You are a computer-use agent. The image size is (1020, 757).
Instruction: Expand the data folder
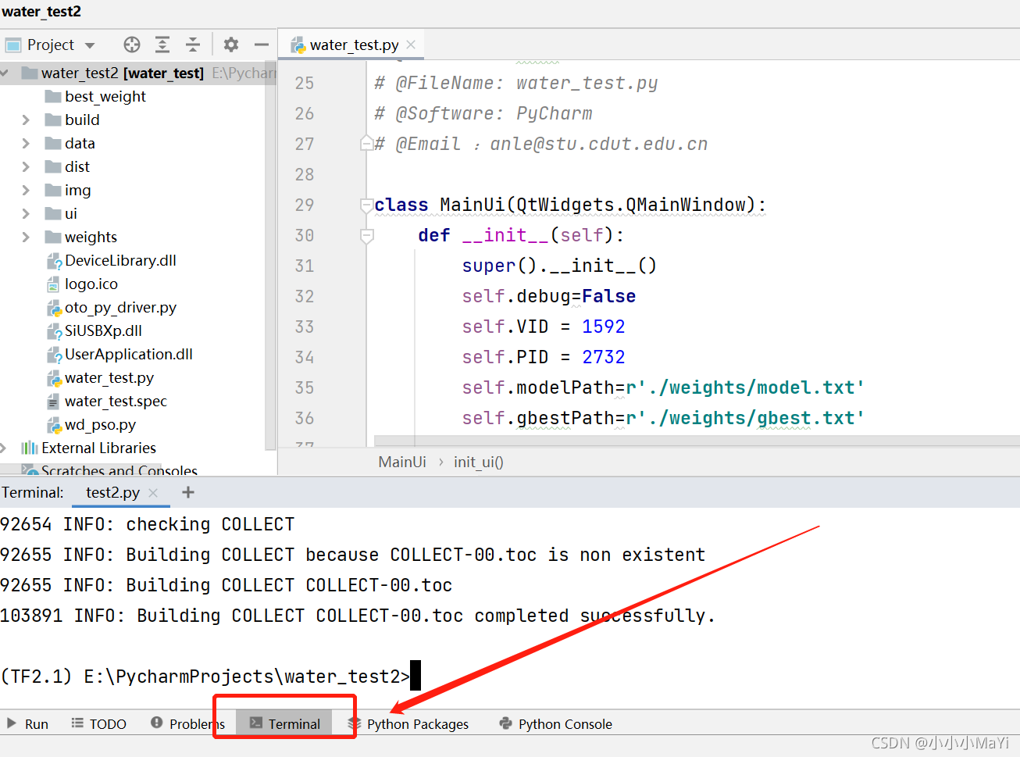pyautogui.click(x=26, y=143)
